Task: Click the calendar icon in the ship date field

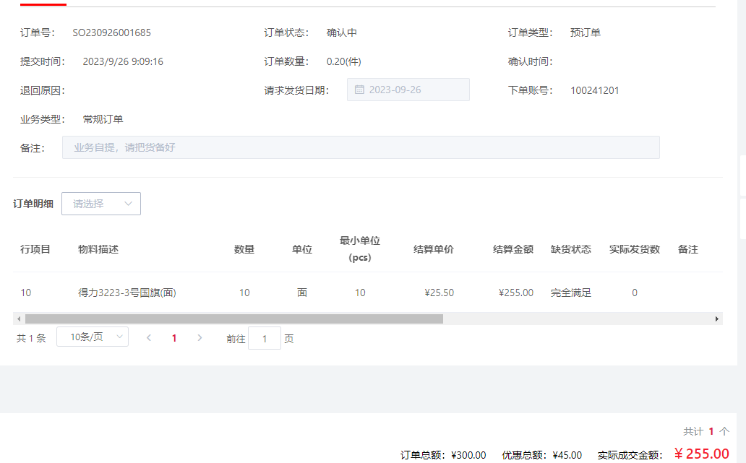Action: [359, 90]
